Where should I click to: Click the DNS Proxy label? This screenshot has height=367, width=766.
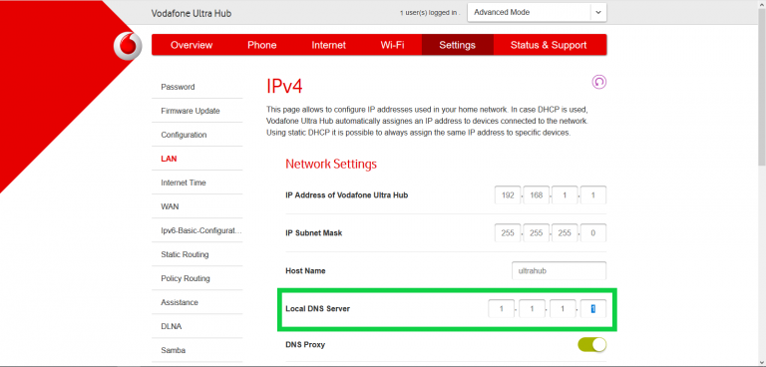point(305,344)
